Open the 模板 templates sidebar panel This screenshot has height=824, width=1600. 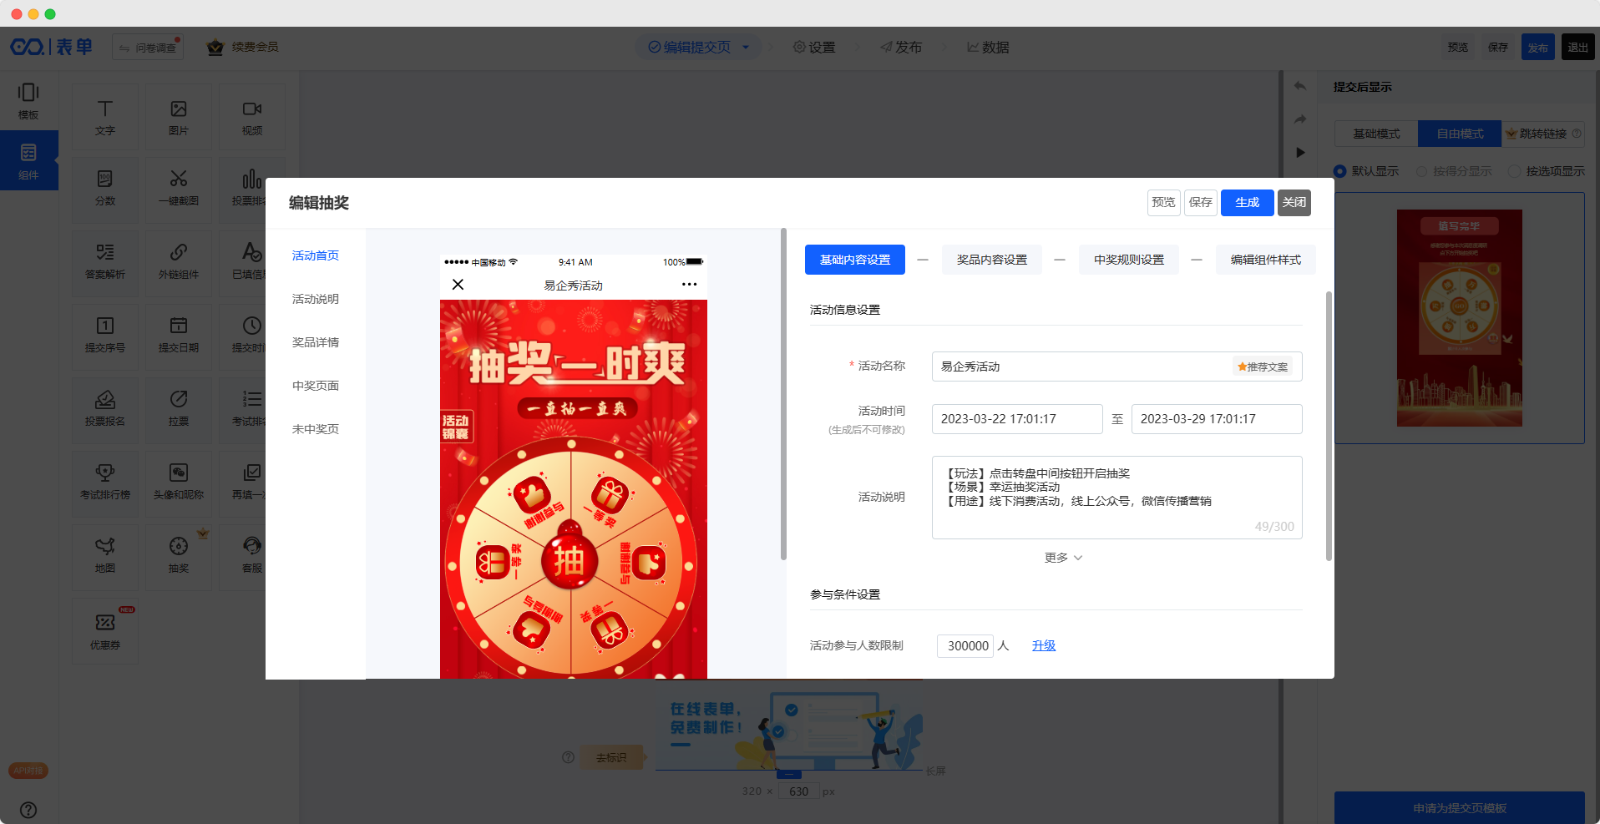(28, 100)
